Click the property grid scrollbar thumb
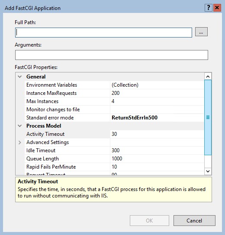Image resolution: width=225 pixels, height=235 pixels. click(208, 117)
